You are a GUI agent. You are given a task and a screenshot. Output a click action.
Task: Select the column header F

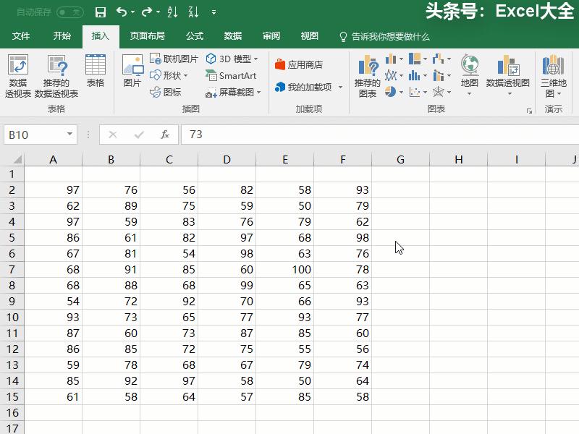(343, 159)
